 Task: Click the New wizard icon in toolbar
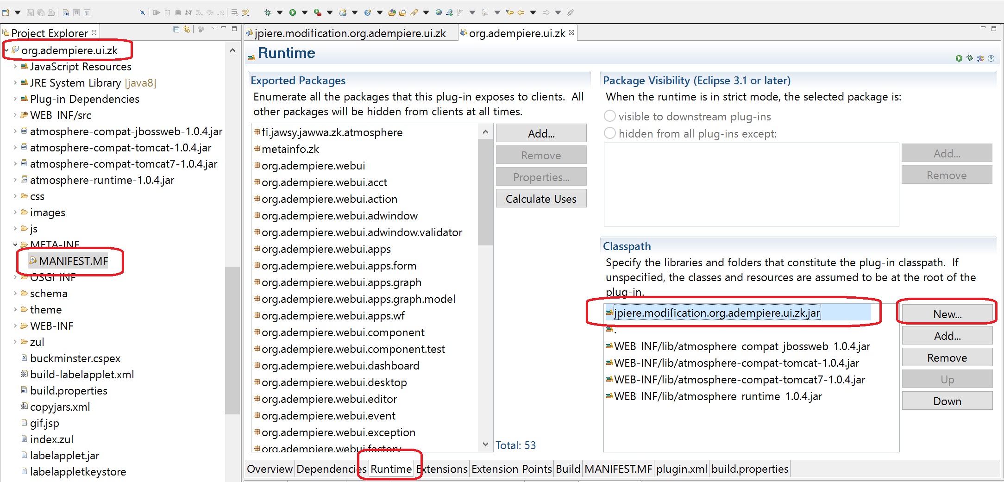(x=6, y=13)
